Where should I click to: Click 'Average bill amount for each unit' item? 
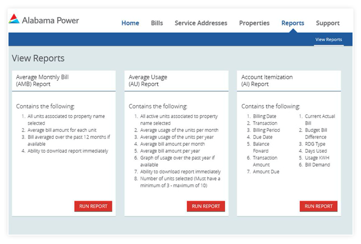pos(63,130)
